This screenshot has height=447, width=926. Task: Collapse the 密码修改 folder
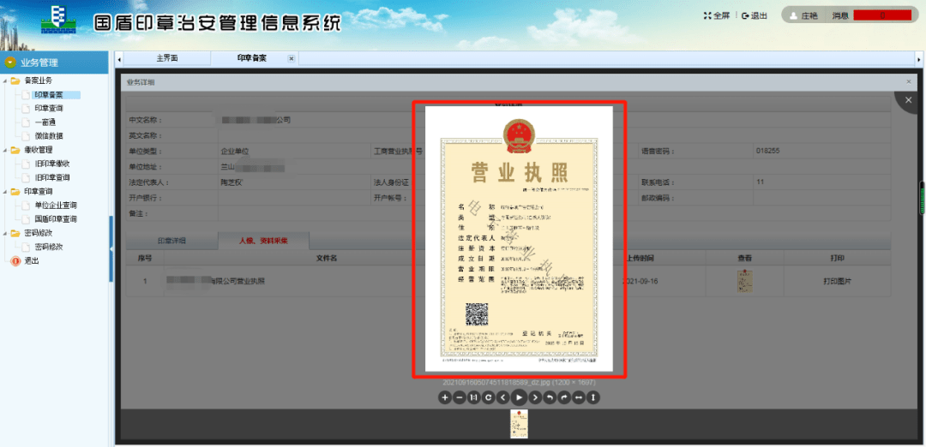coord(6,233)
